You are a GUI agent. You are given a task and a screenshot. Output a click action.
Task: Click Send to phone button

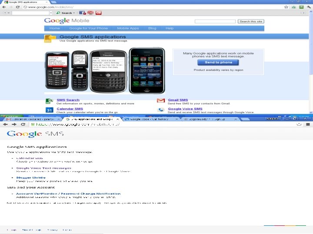click(x=218, y=62)
